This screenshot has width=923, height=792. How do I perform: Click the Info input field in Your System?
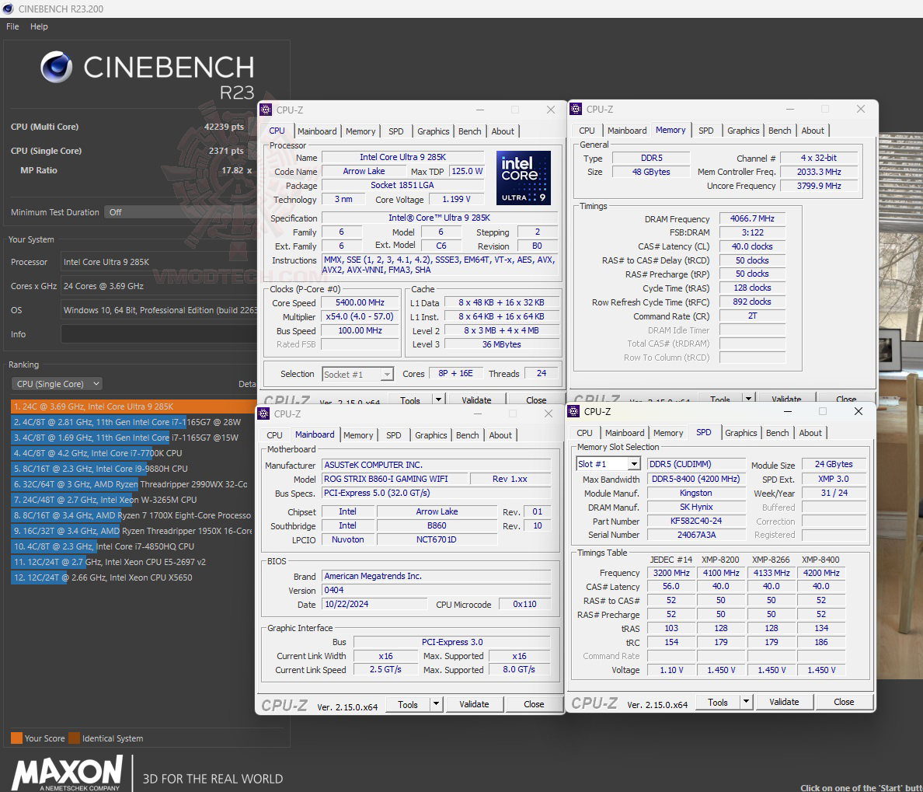click(159, 334)
